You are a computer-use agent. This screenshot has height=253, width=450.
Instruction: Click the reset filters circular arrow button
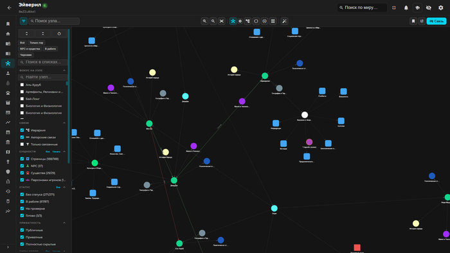(x=59, y=34)
